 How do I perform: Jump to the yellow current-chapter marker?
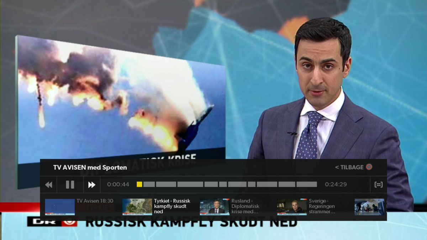139,184
